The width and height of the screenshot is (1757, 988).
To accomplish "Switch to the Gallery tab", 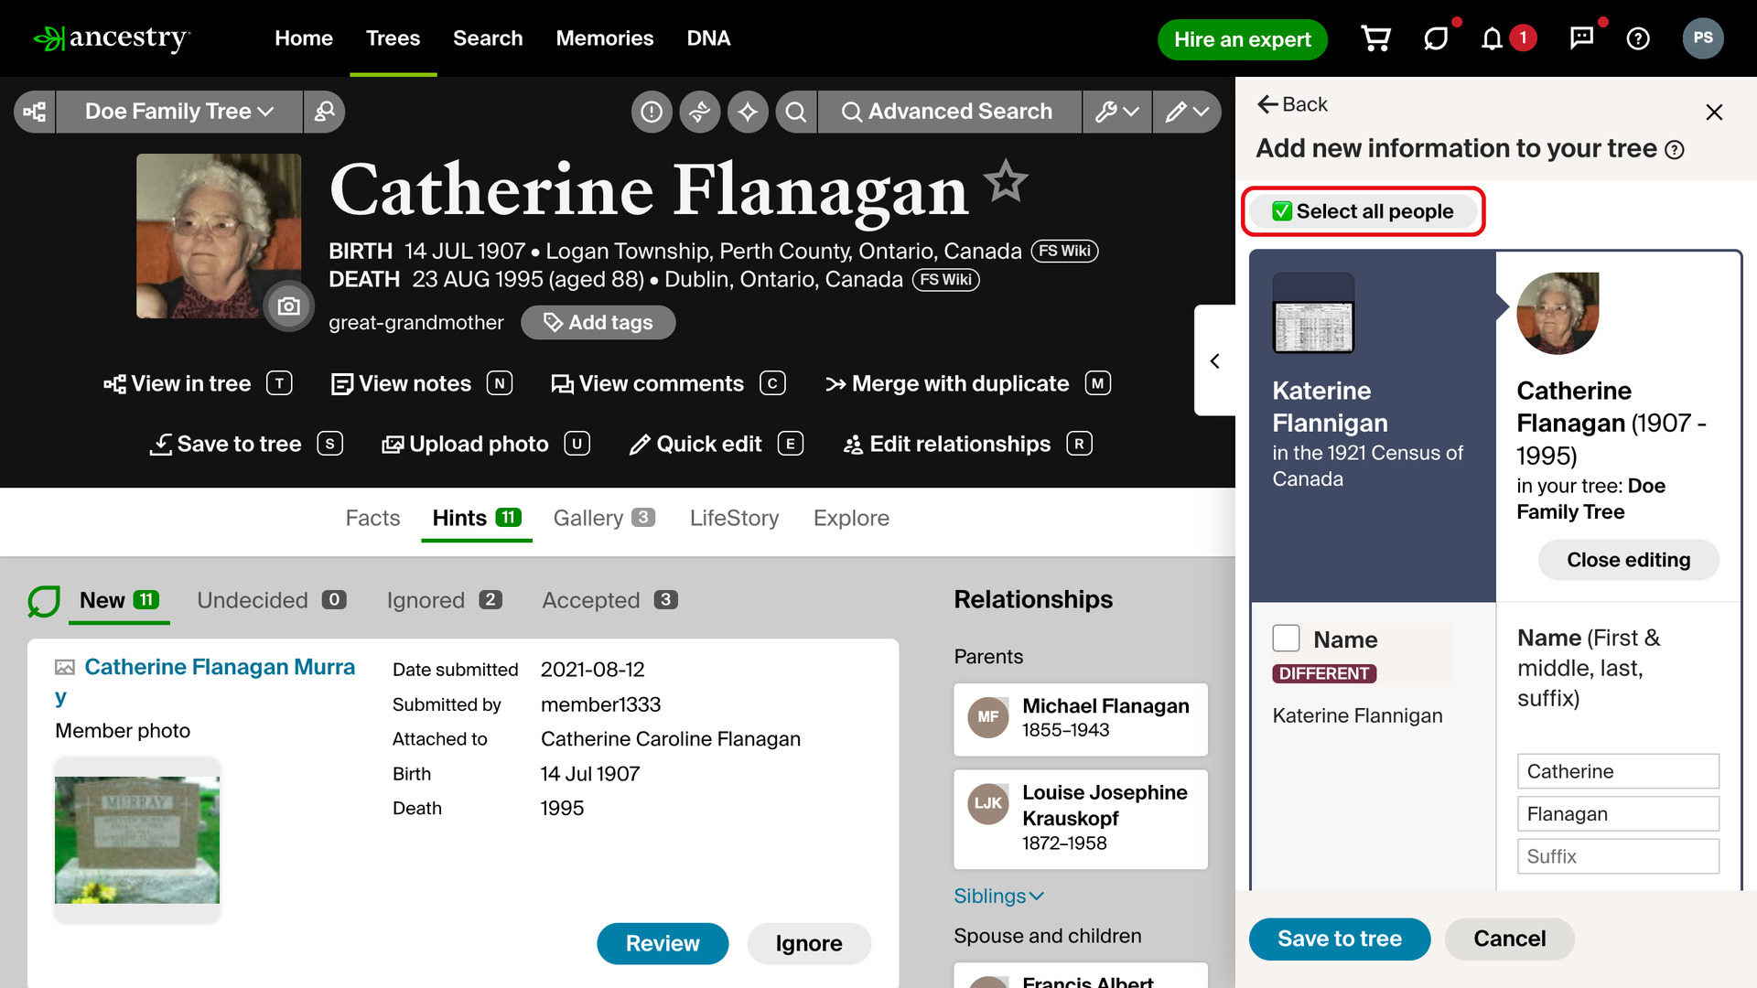I will tap(604, 518).
